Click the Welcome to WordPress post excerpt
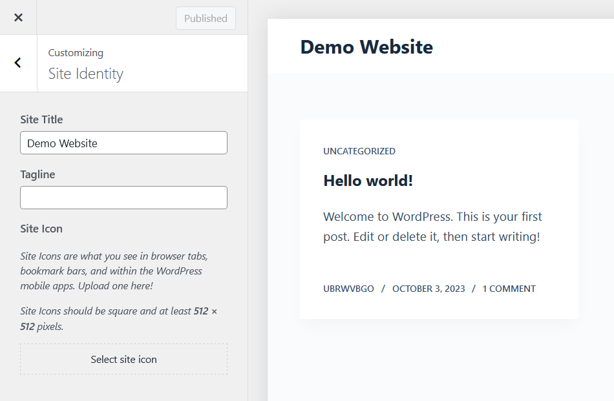This screenshot has width=614, height=401. click(x=432, y=227)
